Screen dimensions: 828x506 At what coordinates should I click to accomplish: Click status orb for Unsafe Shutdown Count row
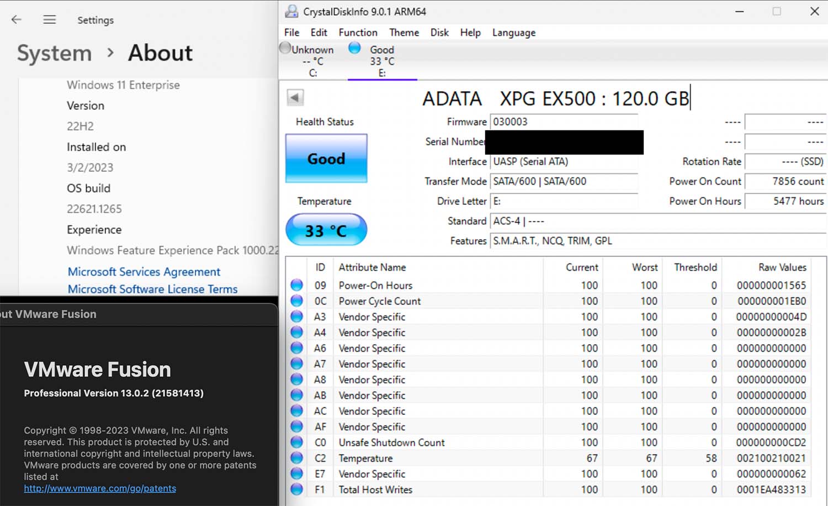(297, 442)
